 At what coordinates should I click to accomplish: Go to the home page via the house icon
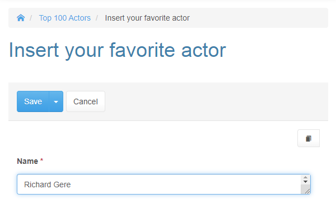tap(21, 18)
